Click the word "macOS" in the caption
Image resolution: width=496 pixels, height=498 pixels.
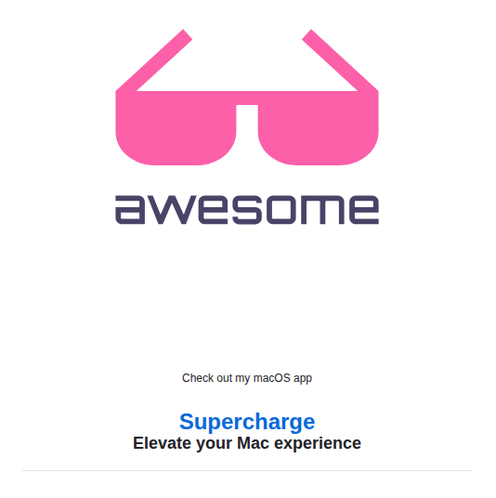click(x=272, y=378)
